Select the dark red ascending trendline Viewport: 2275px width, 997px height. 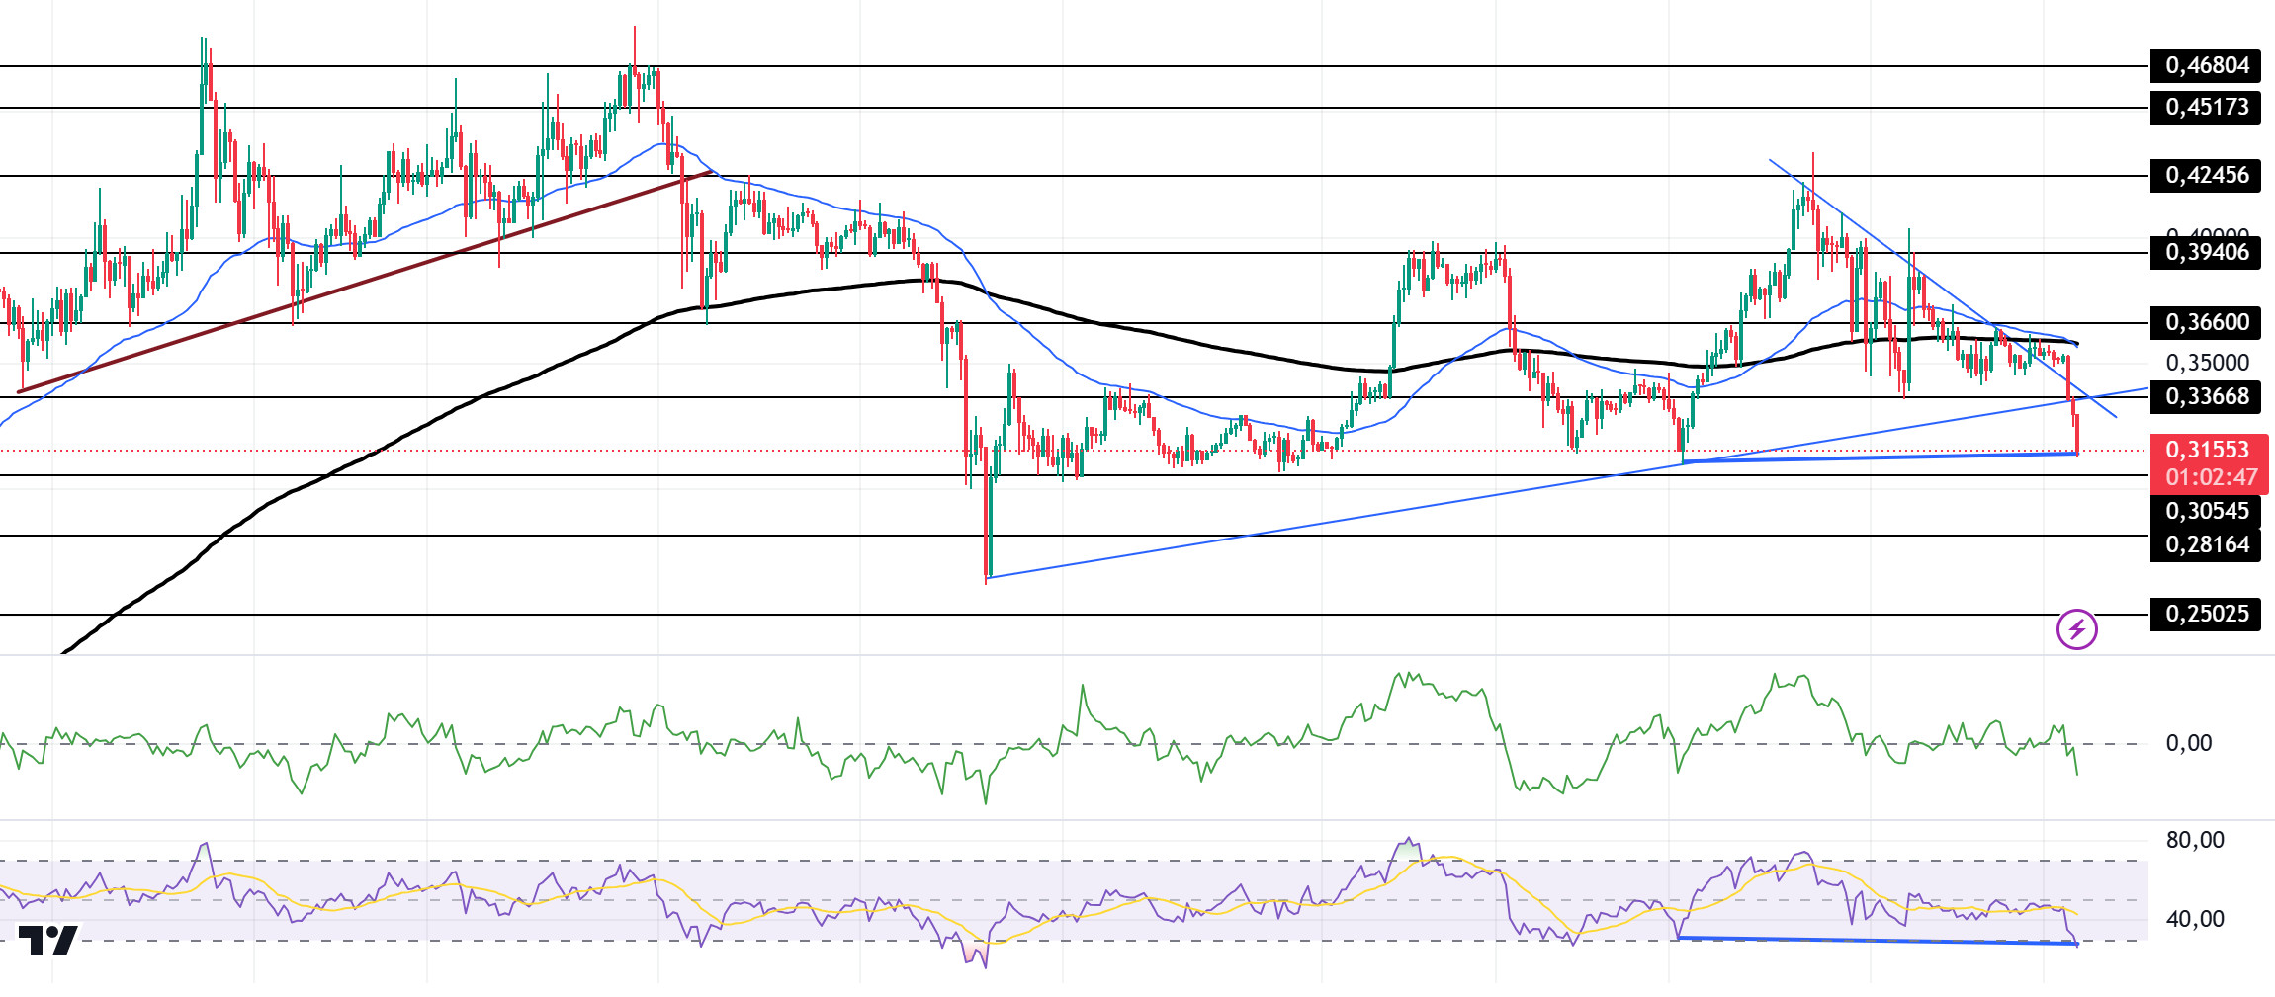(366, 282)
